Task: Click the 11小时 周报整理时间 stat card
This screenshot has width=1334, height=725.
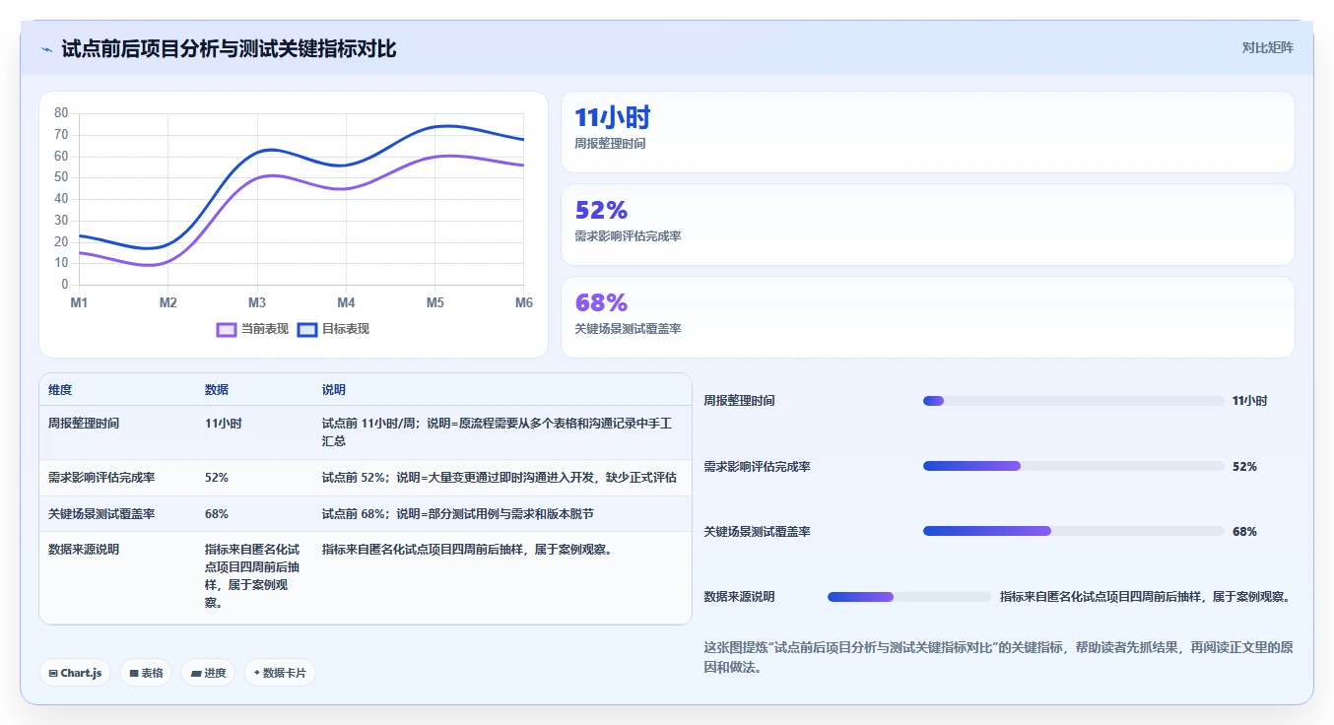Action: [927, 132]
